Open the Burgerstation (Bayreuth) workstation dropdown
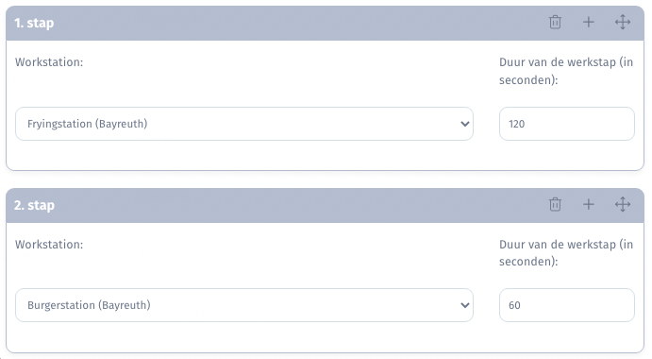The width and height of the screenshot is (652, 359). (244, 305)
